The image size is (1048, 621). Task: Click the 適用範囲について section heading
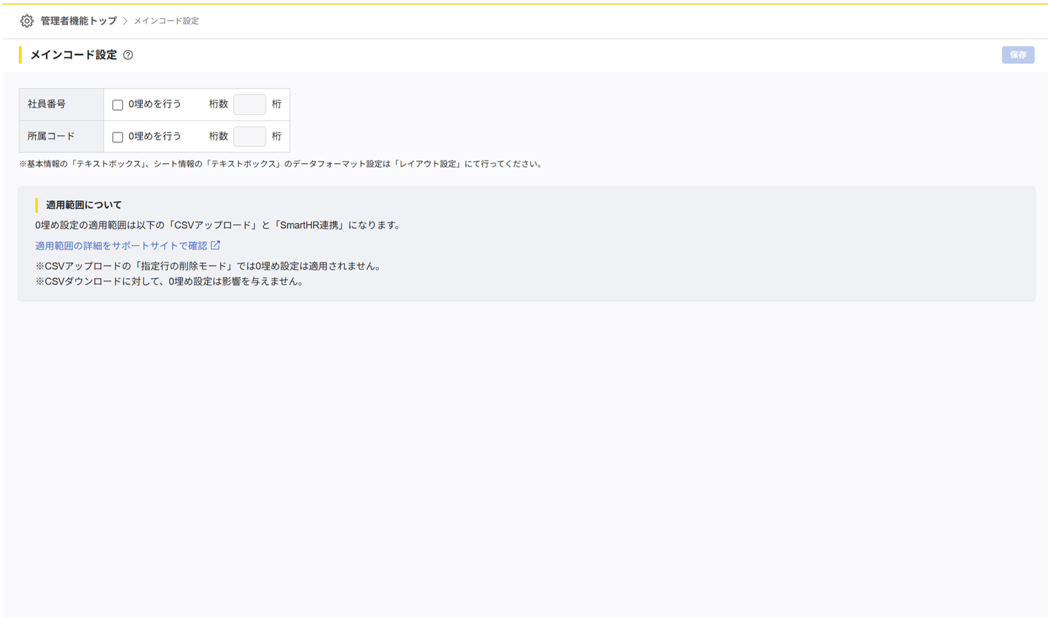(84, 205)
